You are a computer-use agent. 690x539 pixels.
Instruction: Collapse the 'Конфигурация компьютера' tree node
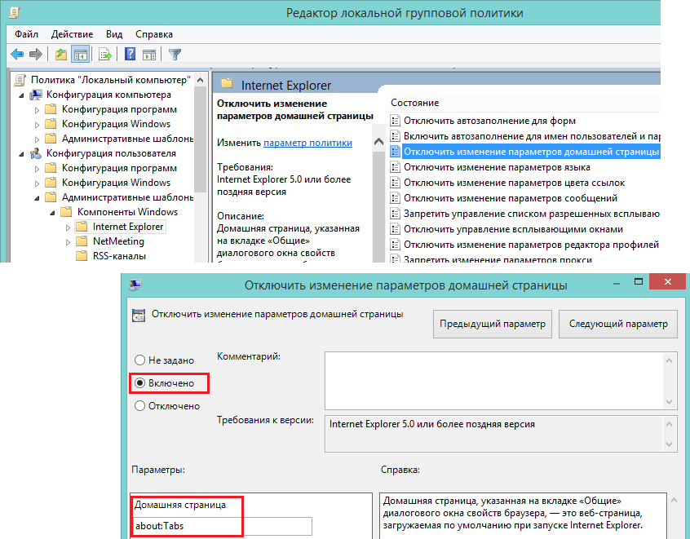[21, 95]
